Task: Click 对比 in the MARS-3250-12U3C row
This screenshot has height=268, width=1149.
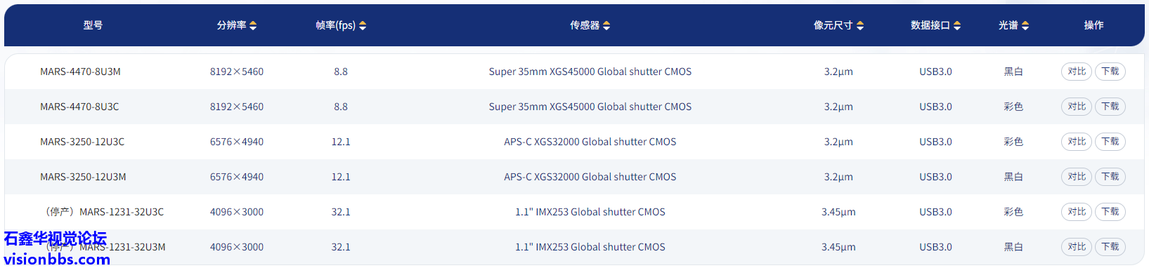Action: point(1077,142)
